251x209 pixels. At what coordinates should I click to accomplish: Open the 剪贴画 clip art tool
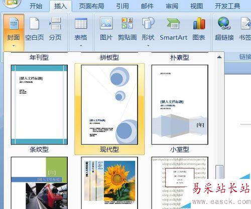coord(127,29)
